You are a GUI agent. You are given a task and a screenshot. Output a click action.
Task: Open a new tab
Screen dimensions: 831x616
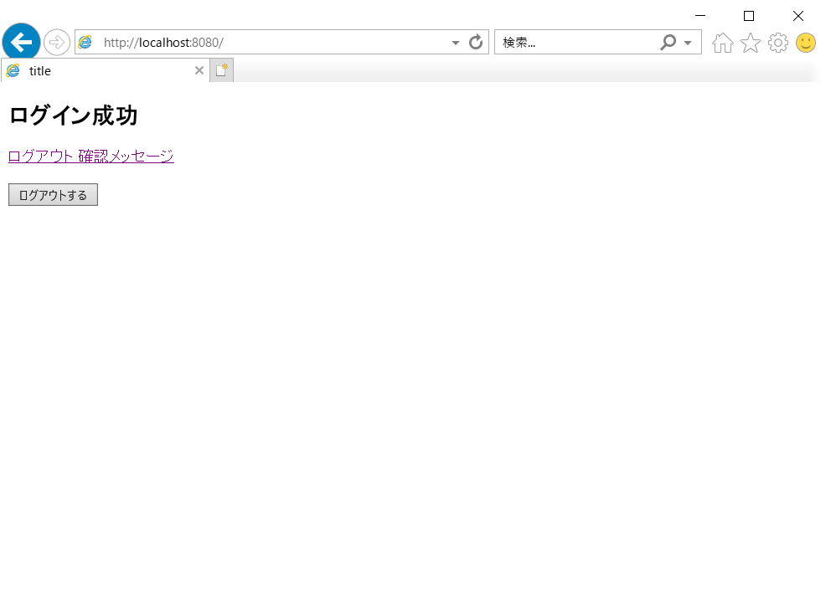tap(221, 70)
